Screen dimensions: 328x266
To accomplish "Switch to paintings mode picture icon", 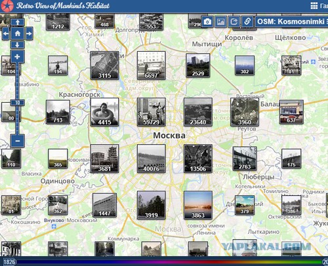I will coord(220,22).
